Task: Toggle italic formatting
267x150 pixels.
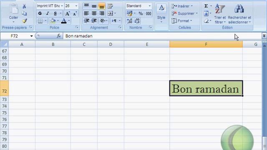Action: point(48,13)
